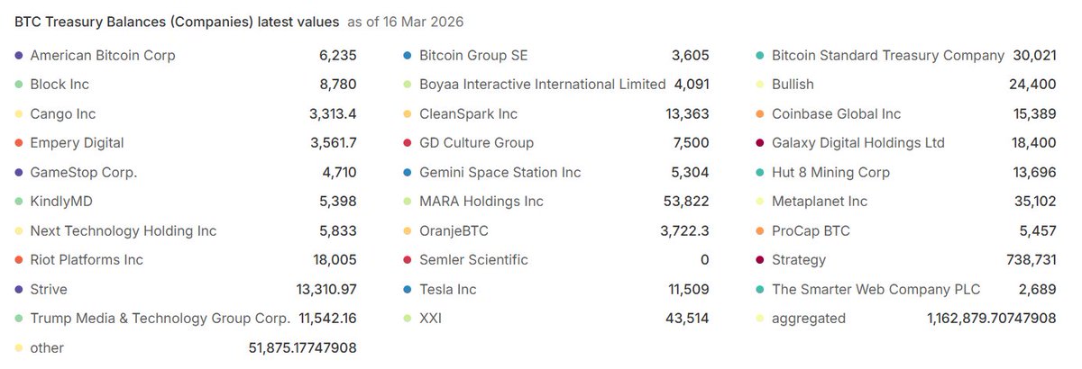Click the maroon dot beside Strategy
1082x369 pixels.
pos(762,260)
